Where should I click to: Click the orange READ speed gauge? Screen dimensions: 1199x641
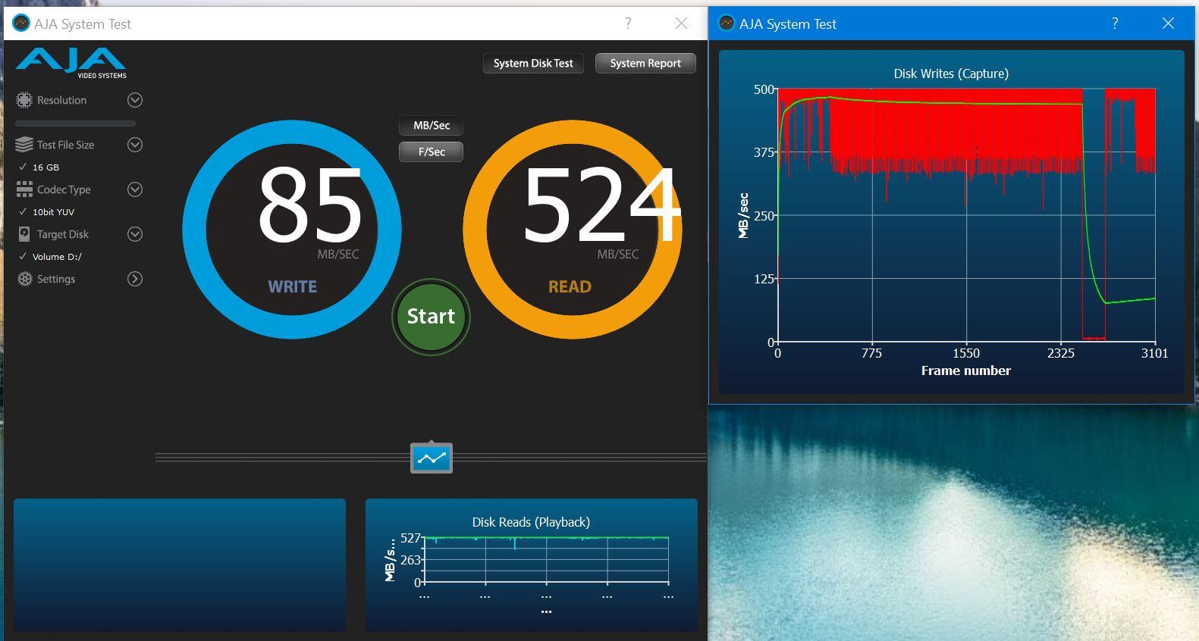pos(573,229)
